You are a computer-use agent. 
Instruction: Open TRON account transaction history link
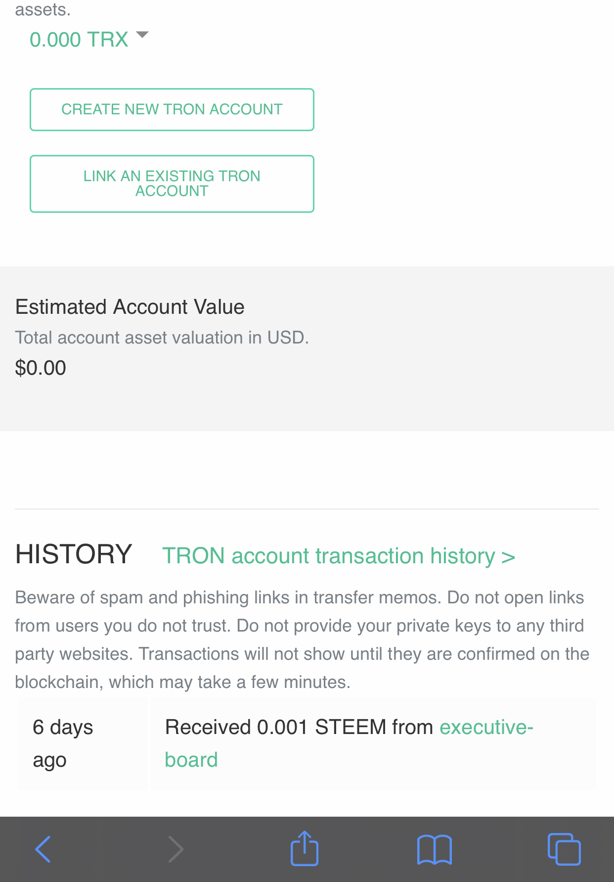tap(339, 556)
